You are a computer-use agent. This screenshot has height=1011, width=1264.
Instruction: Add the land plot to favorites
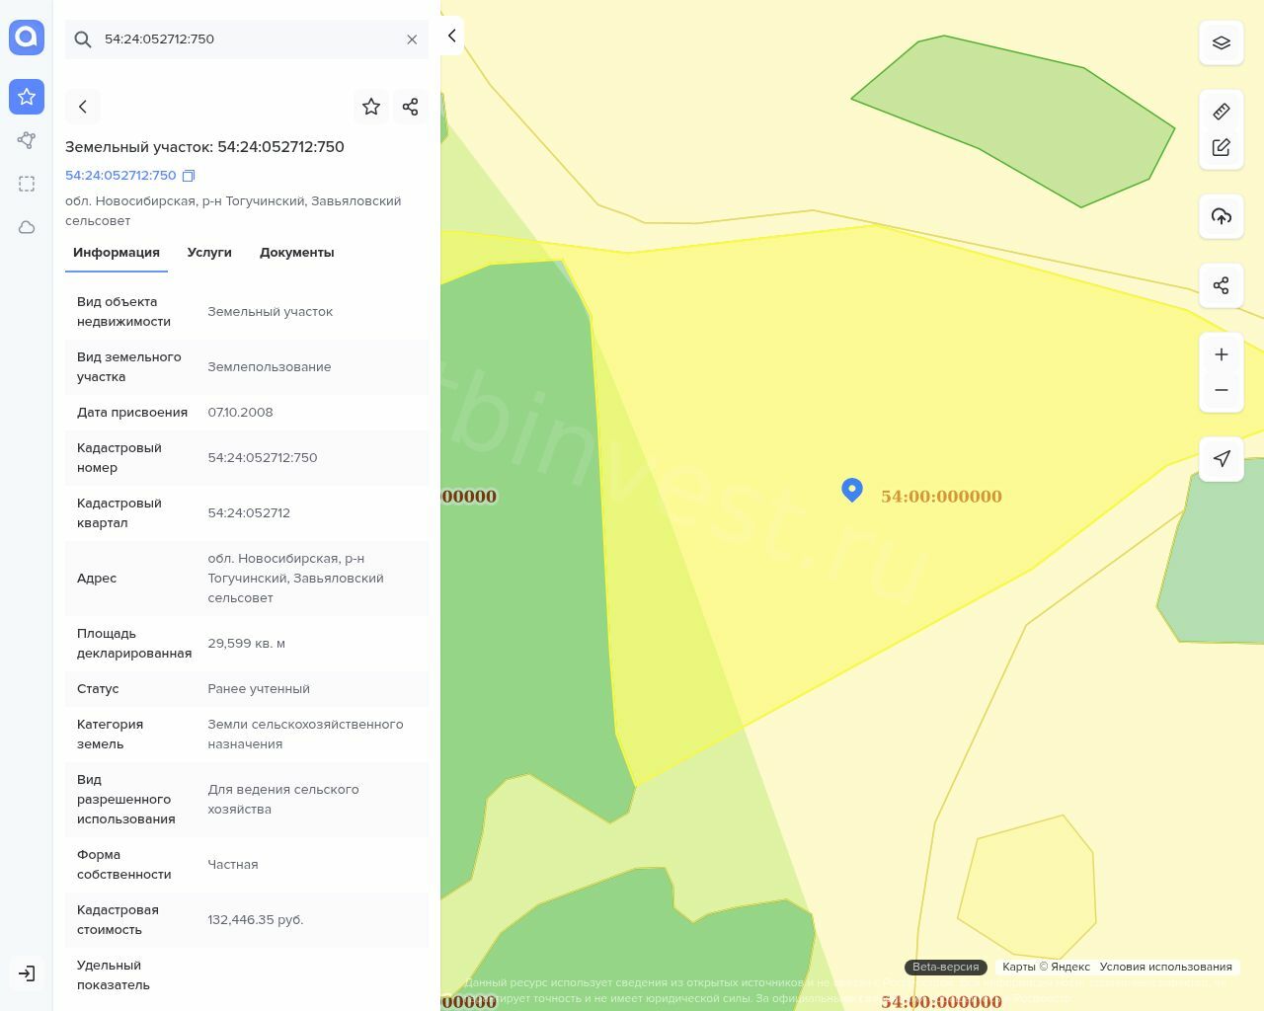click(371, 107)
